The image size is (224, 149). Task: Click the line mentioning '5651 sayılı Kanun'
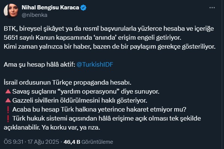93,38
